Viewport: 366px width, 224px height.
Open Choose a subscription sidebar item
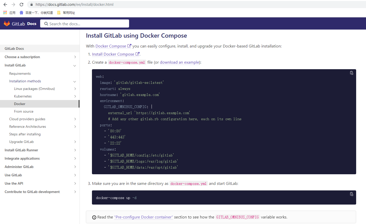click(x=22, y=57)
